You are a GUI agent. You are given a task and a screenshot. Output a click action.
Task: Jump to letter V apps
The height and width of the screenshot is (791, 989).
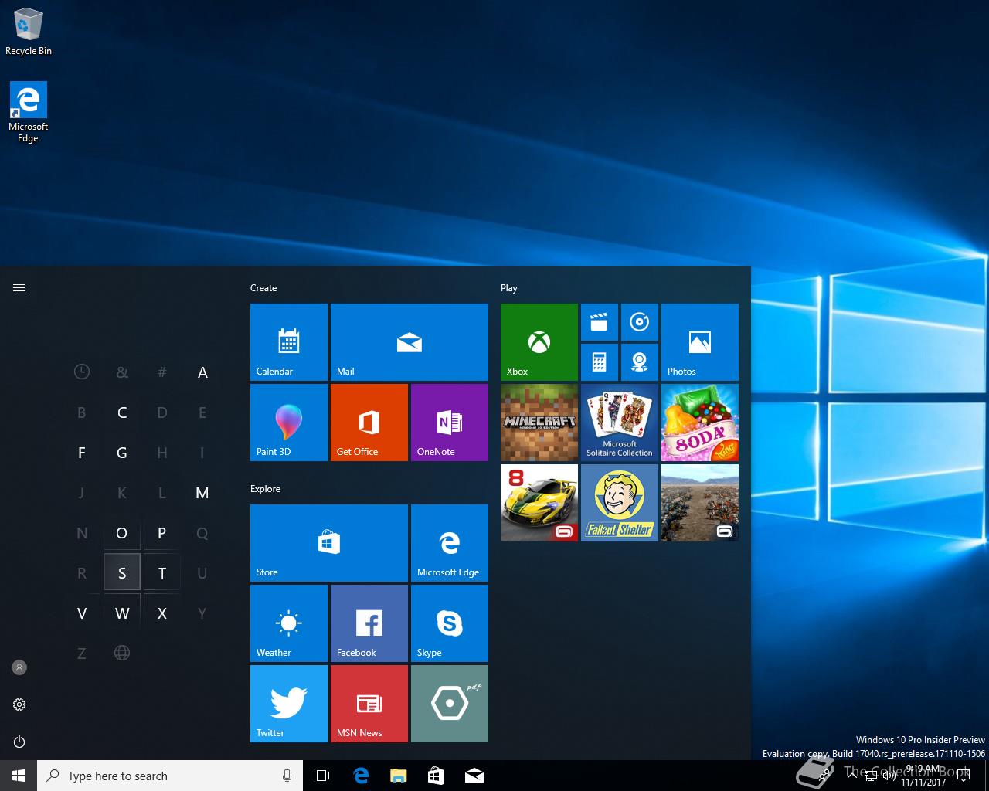82,613
